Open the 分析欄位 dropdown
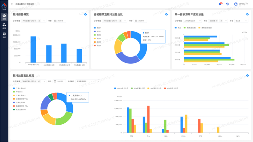Viewport: 253px width, 142px height. (88, 81)
